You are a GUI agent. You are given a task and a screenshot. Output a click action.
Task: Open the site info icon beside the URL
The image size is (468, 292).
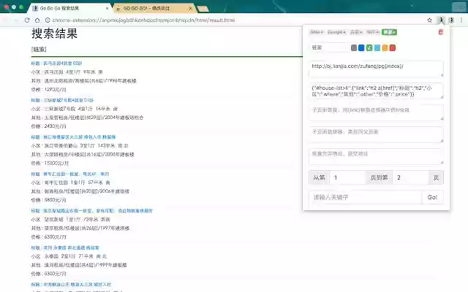[x=47, y=20]
